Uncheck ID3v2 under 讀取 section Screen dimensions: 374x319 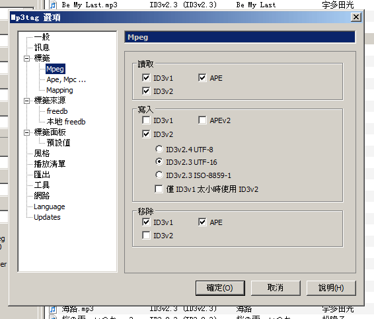pos(146,91)
